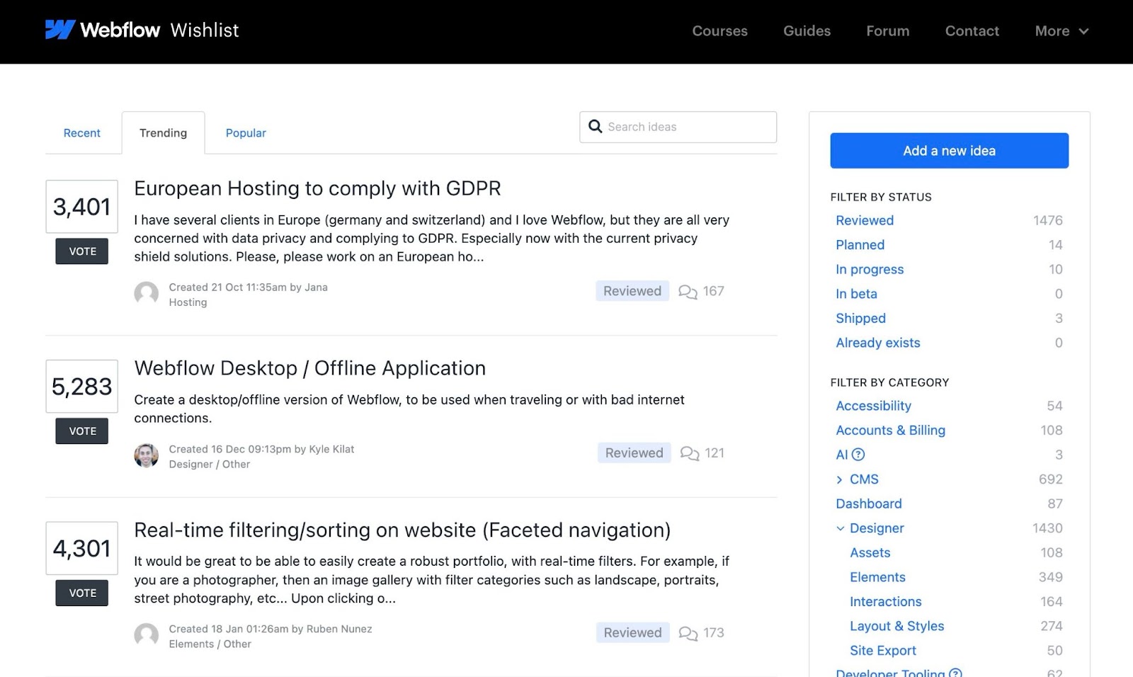Filter by Planned status
This screenshot has height=677, width=1133.
[x=860, y=245]
